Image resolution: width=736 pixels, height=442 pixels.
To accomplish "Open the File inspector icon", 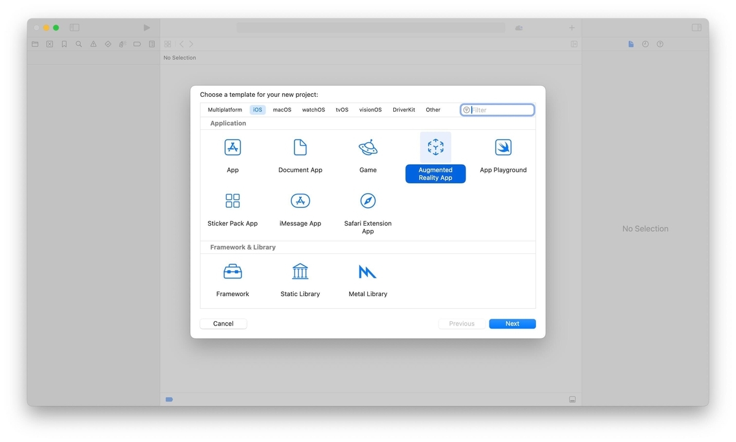I will click(631, 44).
